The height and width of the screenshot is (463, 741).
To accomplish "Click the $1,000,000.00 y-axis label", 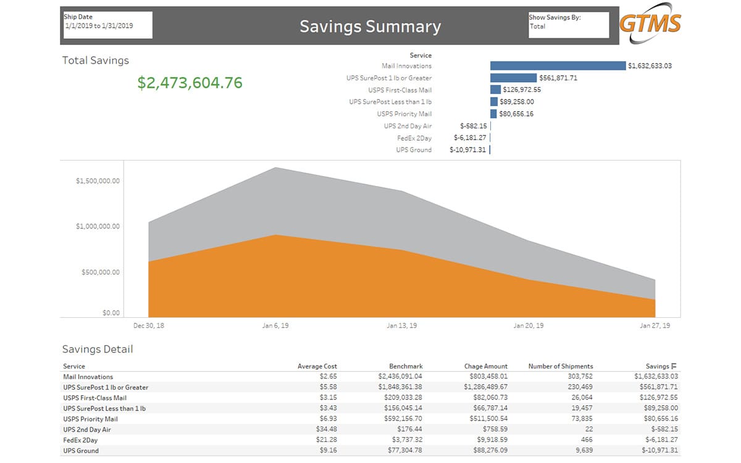I will (x=98, y=227).
